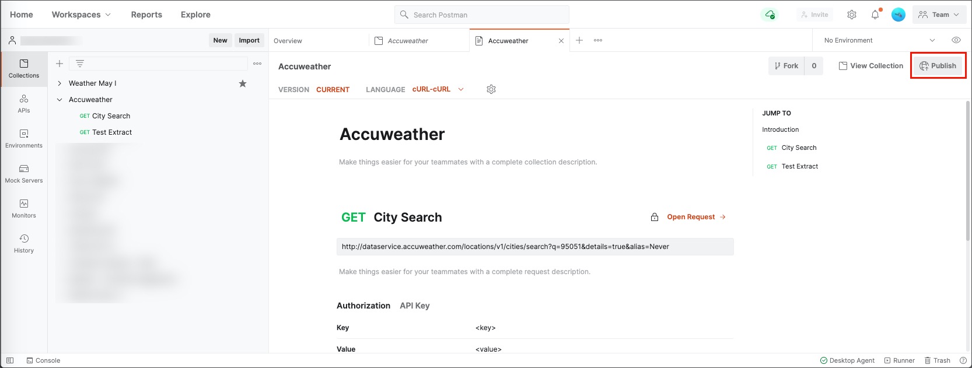Click the documentation vertical scrollbar
This screenshot has width=972, height=368.
(968, 170)
